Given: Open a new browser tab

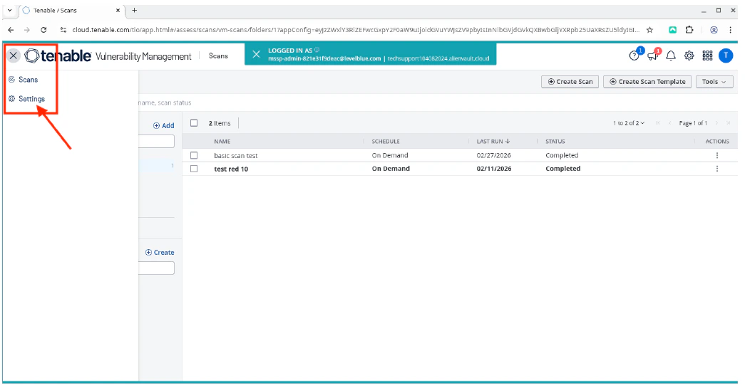Looking at the screenshot, I should tap(135, 10).
